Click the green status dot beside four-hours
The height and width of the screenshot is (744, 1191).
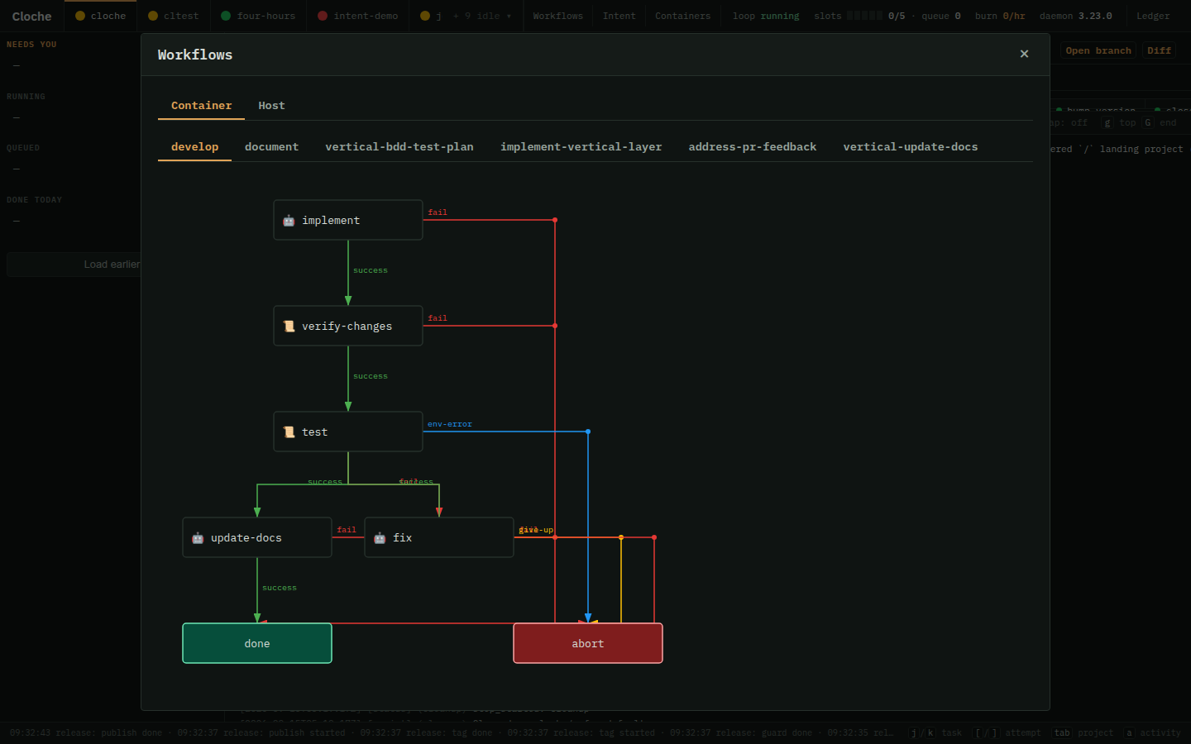click(x=226, y=16)
